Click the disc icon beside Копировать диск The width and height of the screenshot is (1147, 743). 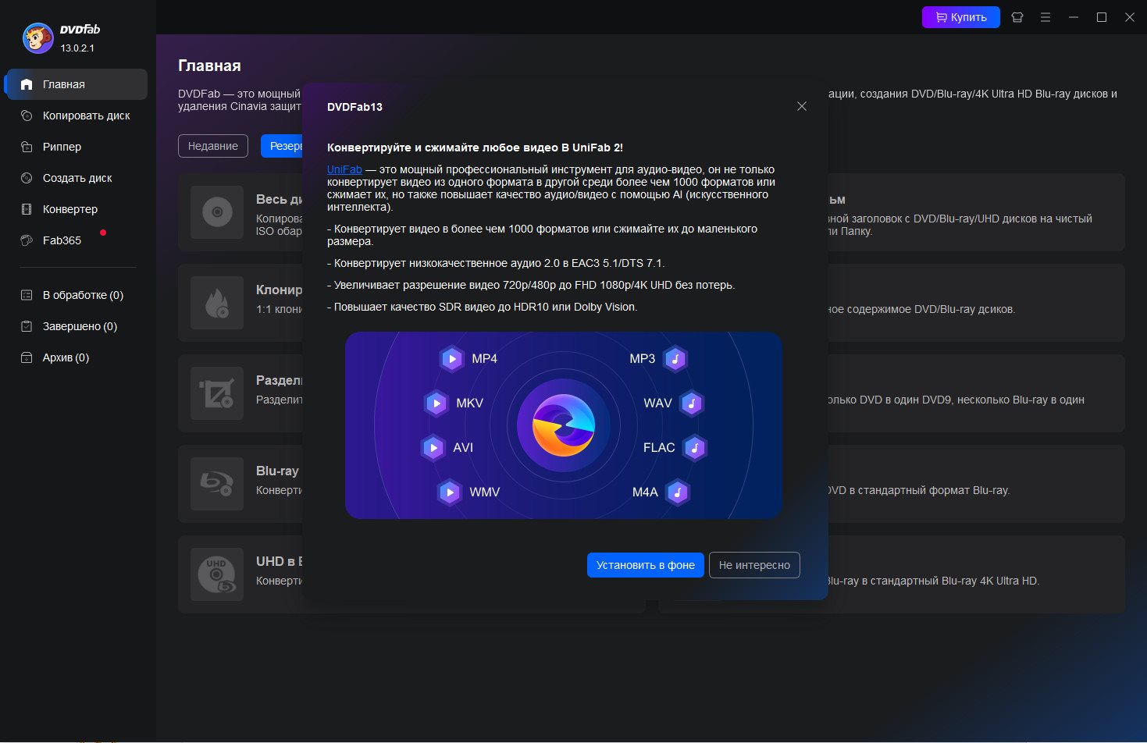click(x=27, y=116)
